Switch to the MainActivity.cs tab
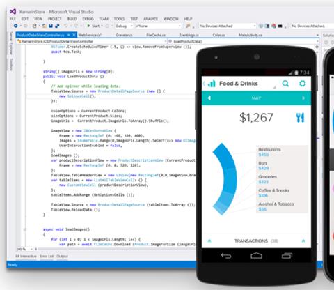This screenshot has height=290, width=334. coord(250,35)
